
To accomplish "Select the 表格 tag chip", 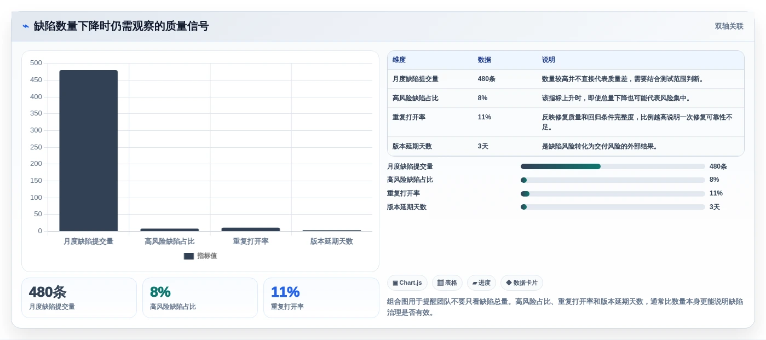I will [x=447, y=283].
